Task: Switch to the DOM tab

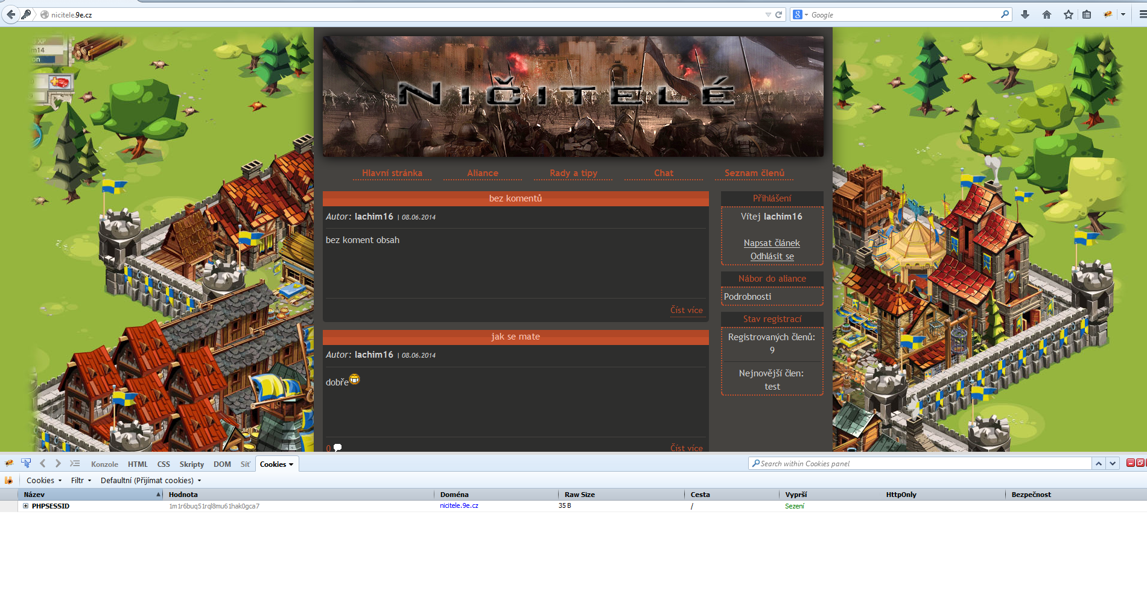Action: point(222,464)
